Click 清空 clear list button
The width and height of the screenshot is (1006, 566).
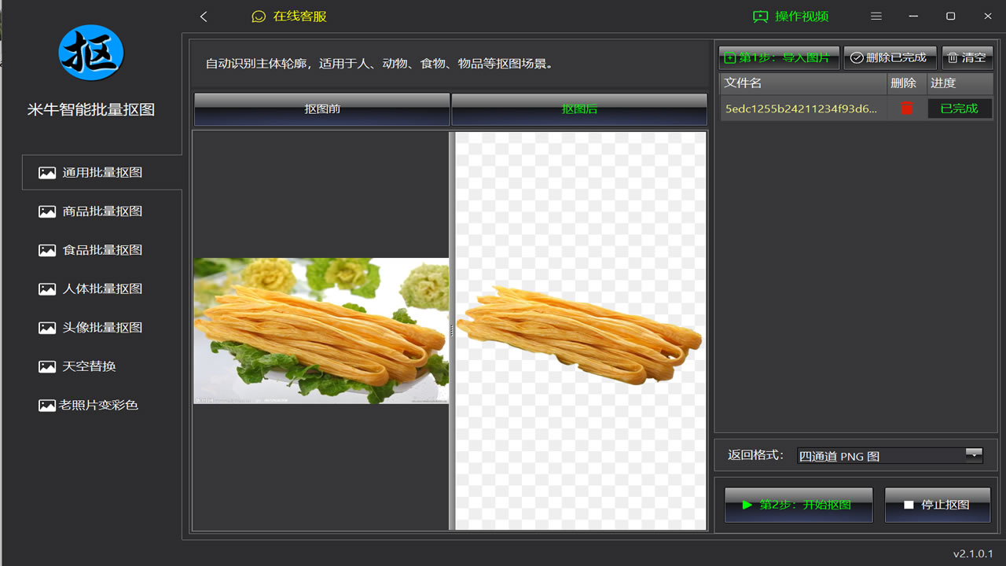[x=967, y=57]
